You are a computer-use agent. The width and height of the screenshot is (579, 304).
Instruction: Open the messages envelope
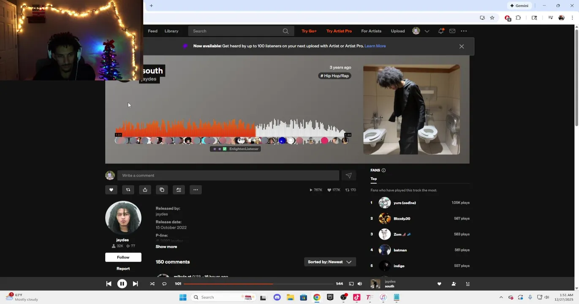(x=452, y=31)
